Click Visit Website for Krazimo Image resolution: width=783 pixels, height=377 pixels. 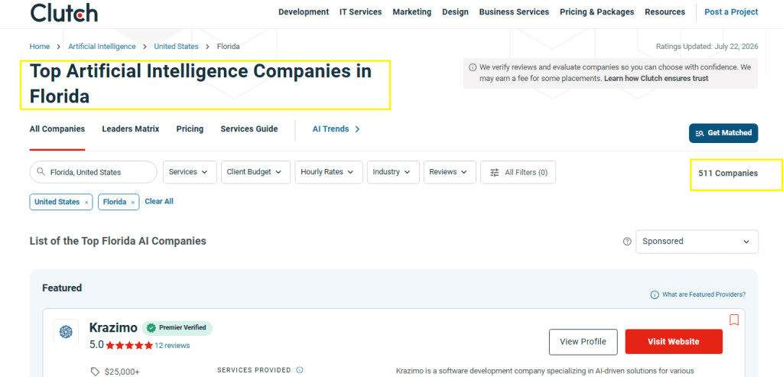coord(674,342)
